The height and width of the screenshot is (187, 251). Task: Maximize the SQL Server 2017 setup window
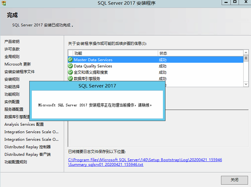click(235, 2)
